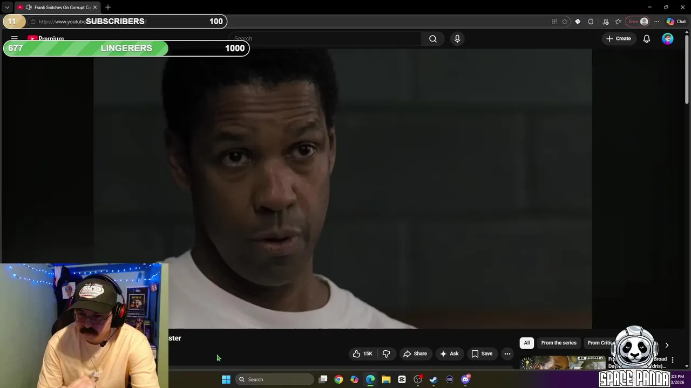The height and width of the screenshot is (388, 691).
Task: Click the Windows taskbar Search box
Action: pyautogui.click(x=275, y=379)
